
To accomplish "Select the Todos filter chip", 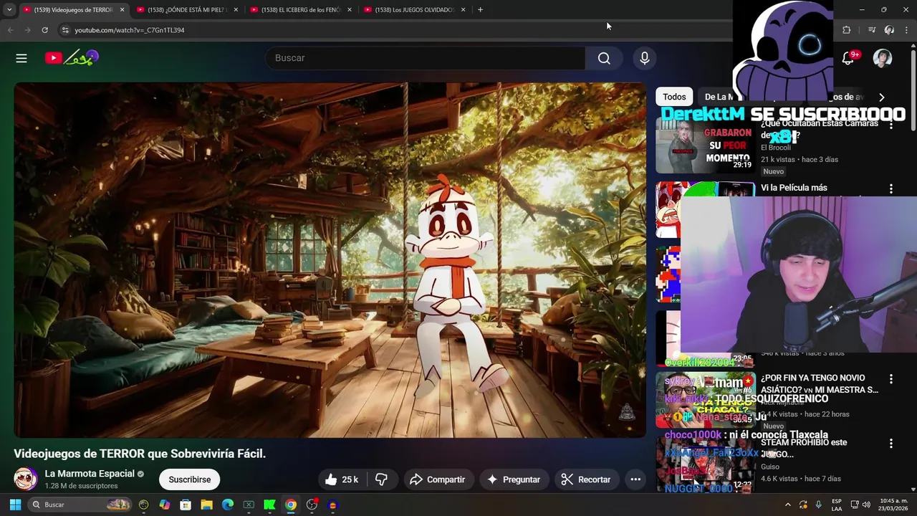I will point(674,97).
